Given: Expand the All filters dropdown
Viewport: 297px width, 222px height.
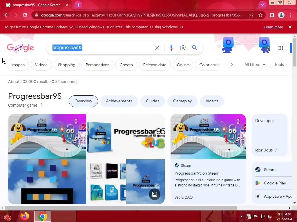Looking at the screenshot, I should coord(255,64).
